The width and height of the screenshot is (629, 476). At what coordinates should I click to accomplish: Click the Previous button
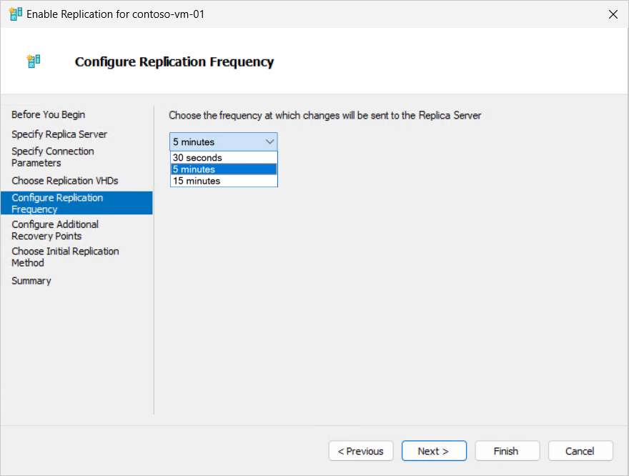361,451
